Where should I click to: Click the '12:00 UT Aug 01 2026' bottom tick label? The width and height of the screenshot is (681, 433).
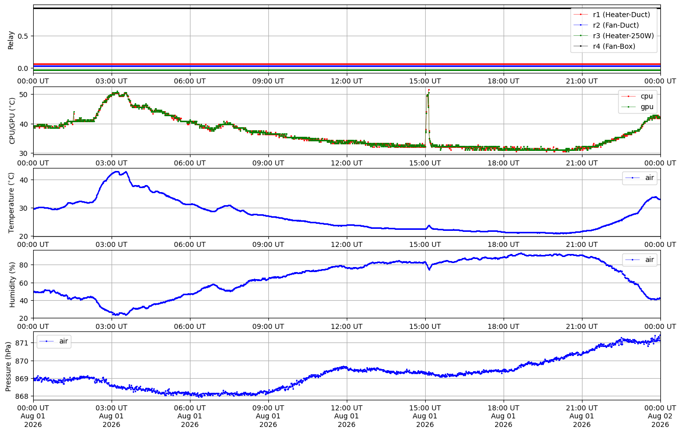(347, 415)
